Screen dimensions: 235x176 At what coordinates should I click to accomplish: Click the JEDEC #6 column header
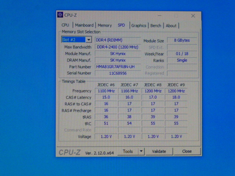pyautogui.click(x=106, y=85)
